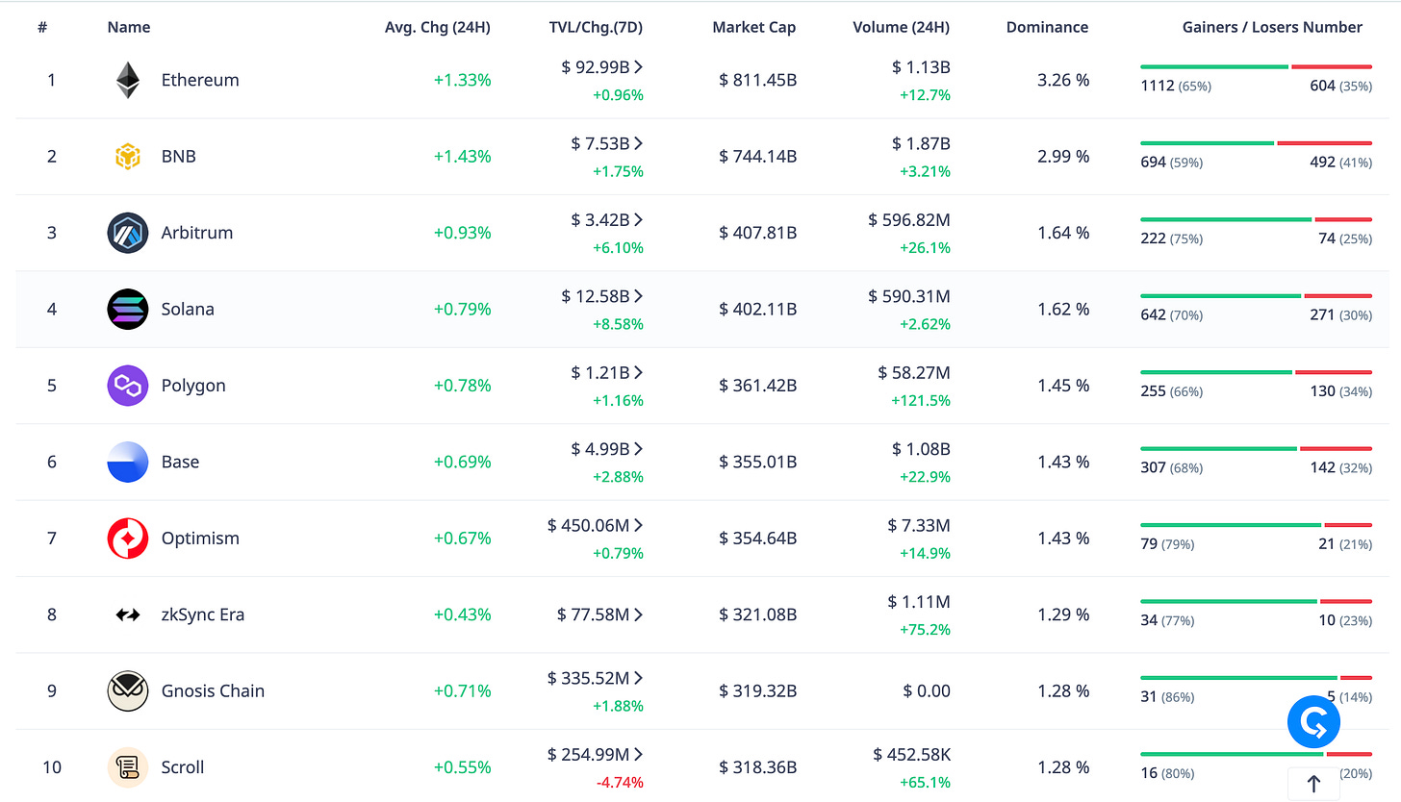Click Polygon volume change +121.5%
This screenshot has height=802, width=1401.
point(921,400)
